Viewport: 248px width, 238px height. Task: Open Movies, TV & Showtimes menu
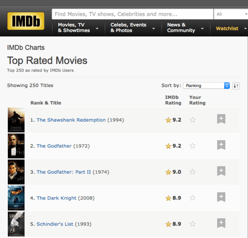(x=78, y=27)
